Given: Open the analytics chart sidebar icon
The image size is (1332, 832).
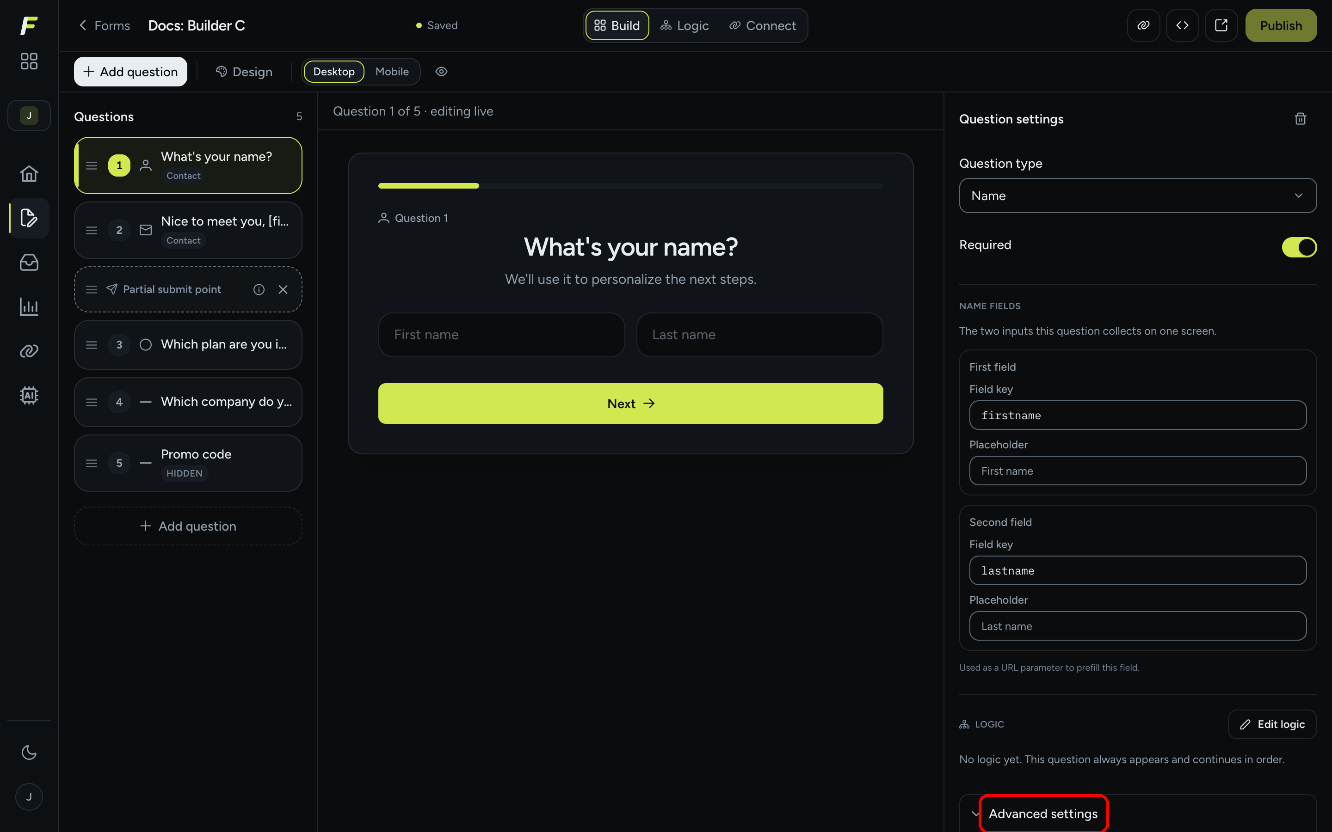Looking at the screenshot, I should 29,306.
